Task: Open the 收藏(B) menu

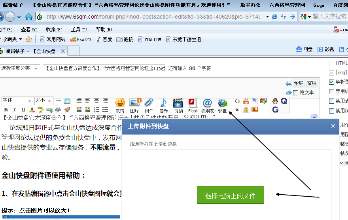Action: [x=54, y=30]
